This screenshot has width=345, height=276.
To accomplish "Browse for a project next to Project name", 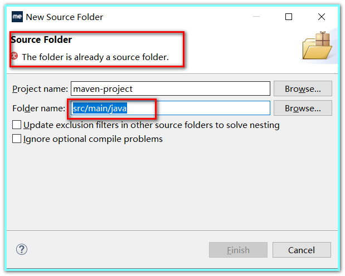I will (x=303, y=88).
